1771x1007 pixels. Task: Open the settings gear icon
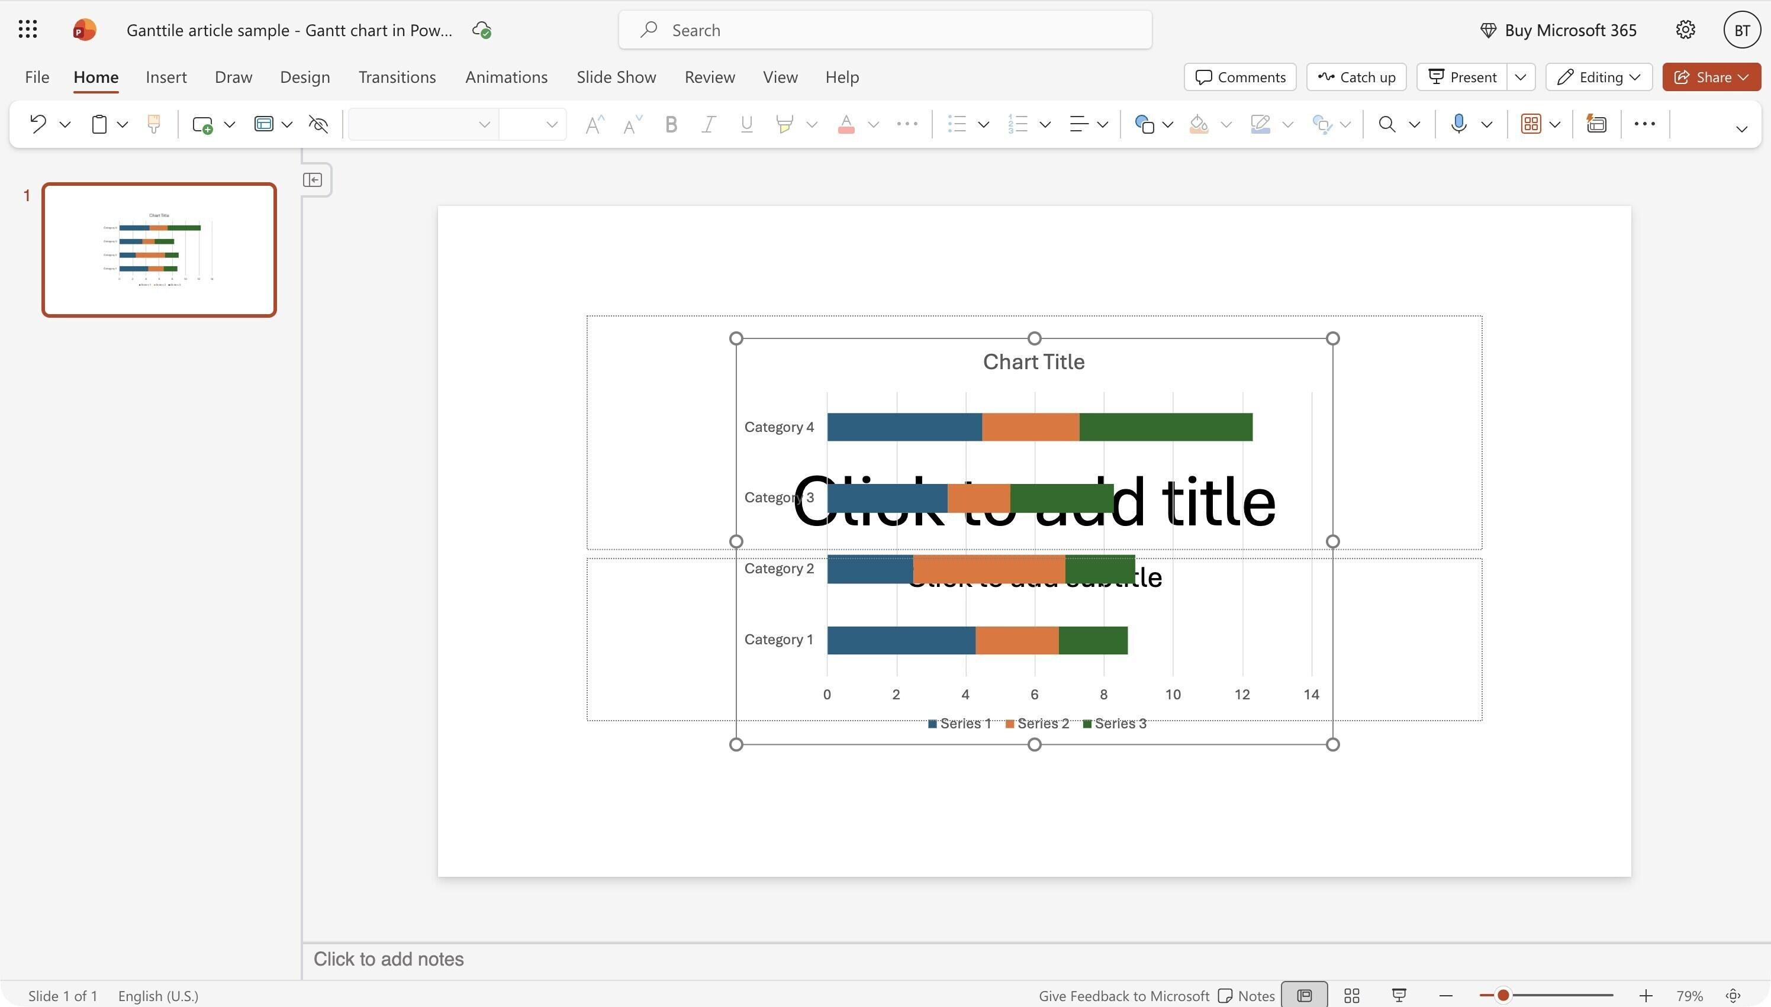(1685, 30)
